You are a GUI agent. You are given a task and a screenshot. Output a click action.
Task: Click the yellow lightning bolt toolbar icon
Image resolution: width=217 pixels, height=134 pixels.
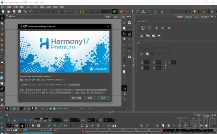195,11
